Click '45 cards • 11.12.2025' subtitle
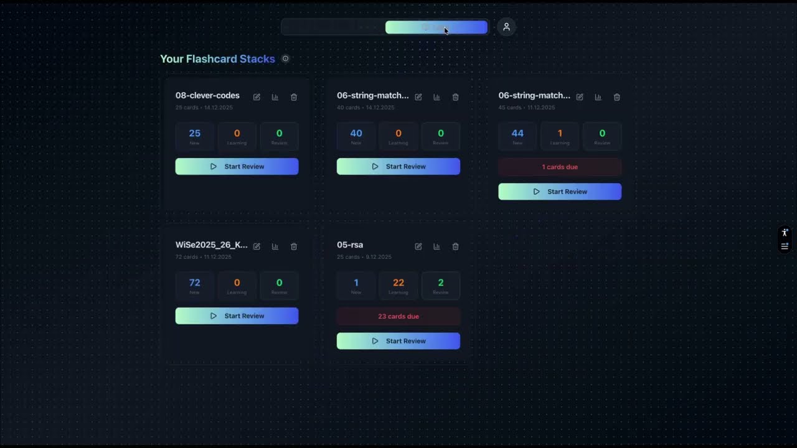The height and width of the screenshot is (448, 797). [527, 108]
